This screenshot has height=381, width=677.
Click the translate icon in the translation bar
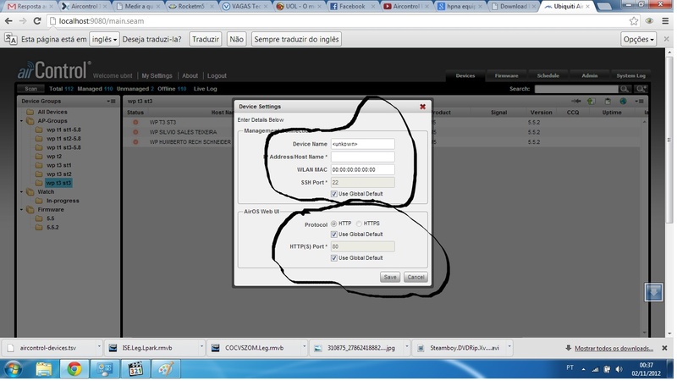(11, 39)
